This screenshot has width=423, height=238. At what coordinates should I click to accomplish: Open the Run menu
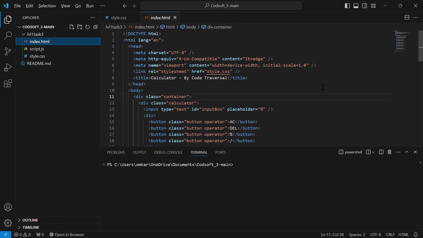[x=90, y=6]
